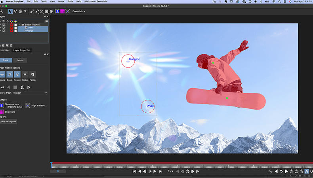Enable Persp motion tracking option

click(x=32, y=74)
